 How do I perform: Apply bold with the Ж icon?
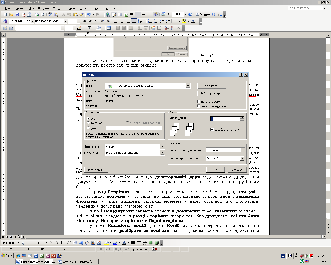[x=84, y=21]
